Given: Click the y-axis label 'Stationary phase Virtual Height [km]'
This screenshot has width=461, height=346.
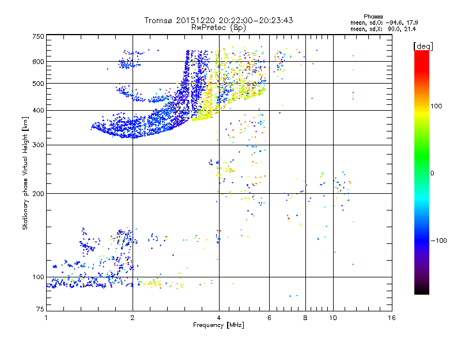Looking at the screenshot, I should point(25,173).
